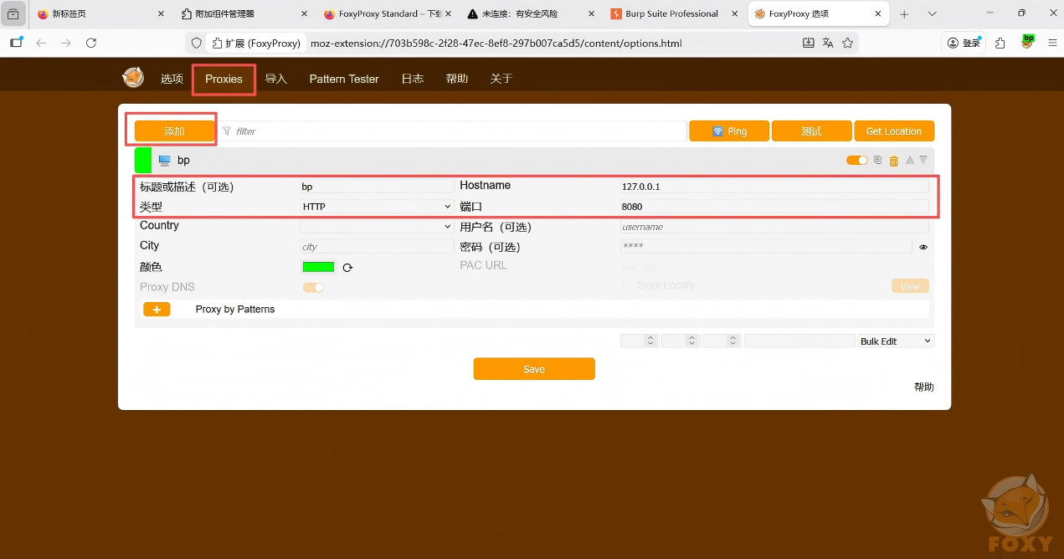Duplicate the bp proxy with copy icon

click(877, 160)
